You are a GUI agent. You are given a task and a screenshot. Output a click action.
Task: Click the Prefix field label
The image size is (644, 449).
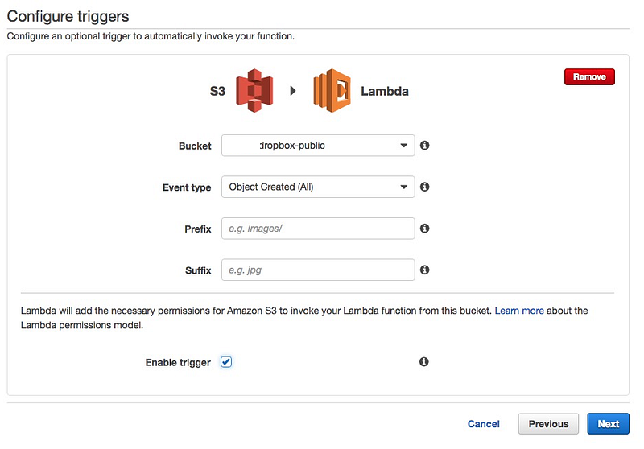(198, 229)
